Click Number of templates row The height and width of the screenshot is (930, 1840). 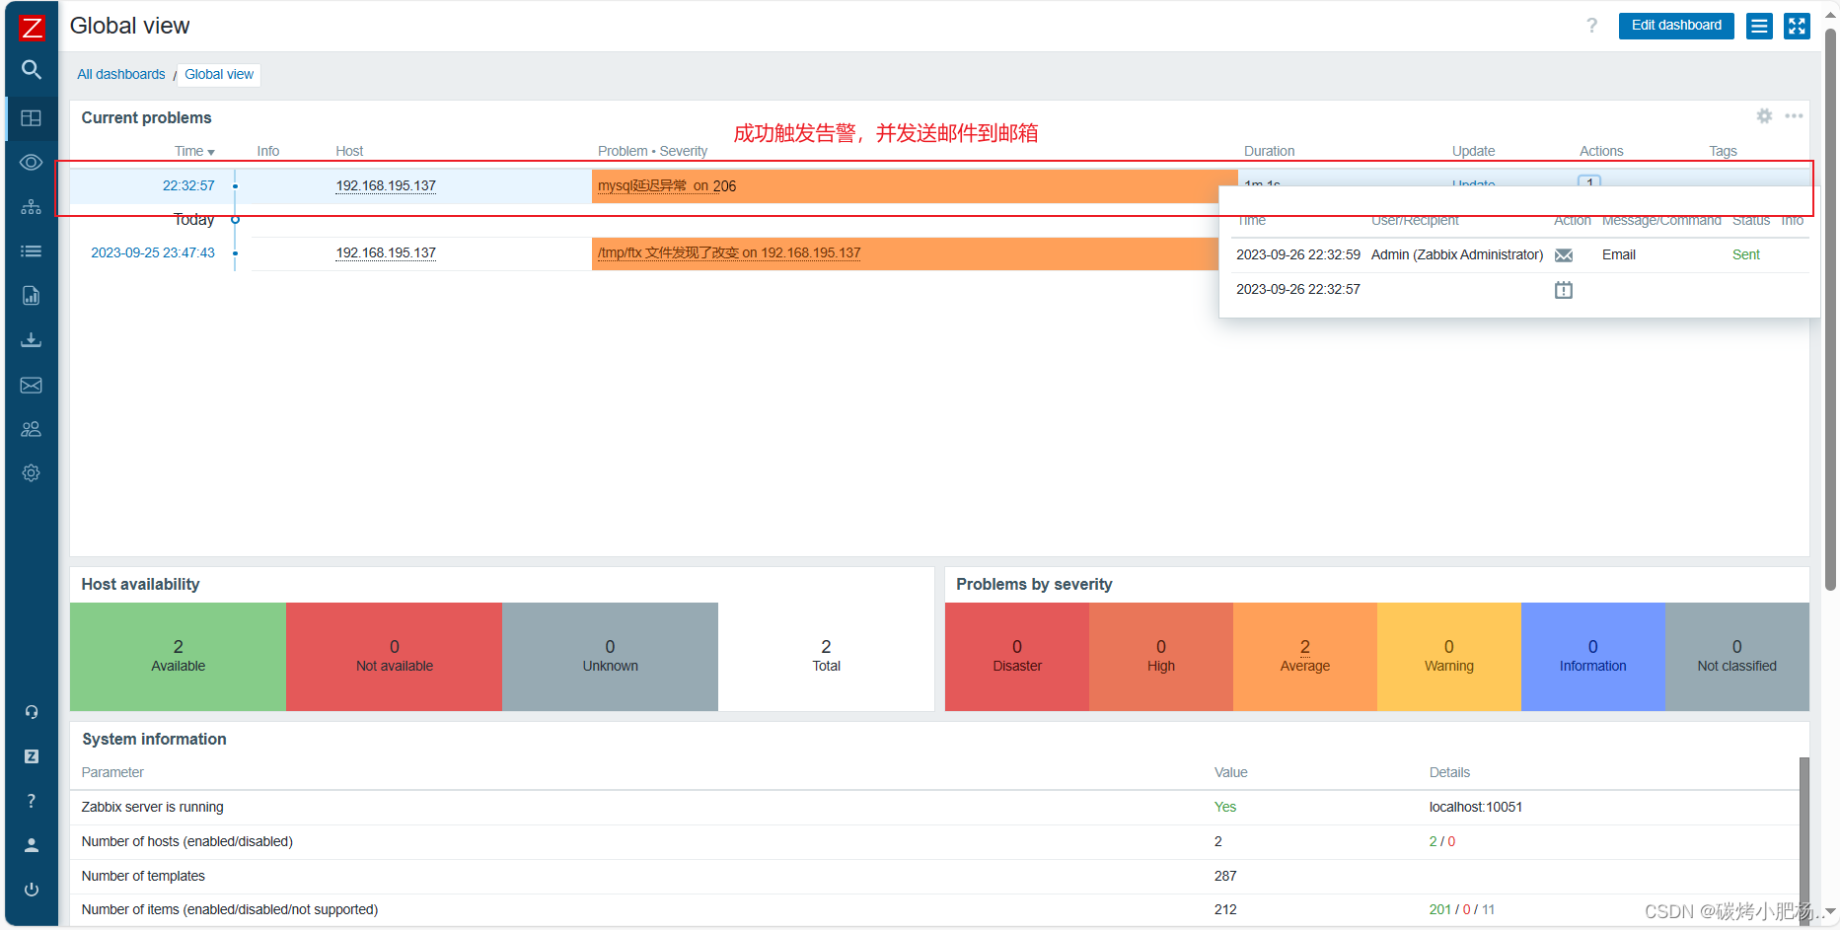[x=934, y=876]
